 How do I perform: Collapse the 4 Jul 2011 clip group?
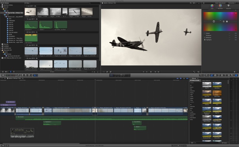pos(25,6)
